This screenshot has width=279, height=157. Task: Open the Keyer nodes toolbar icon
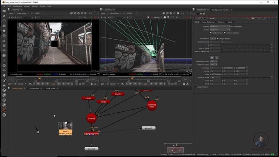(x=4, y=41)
